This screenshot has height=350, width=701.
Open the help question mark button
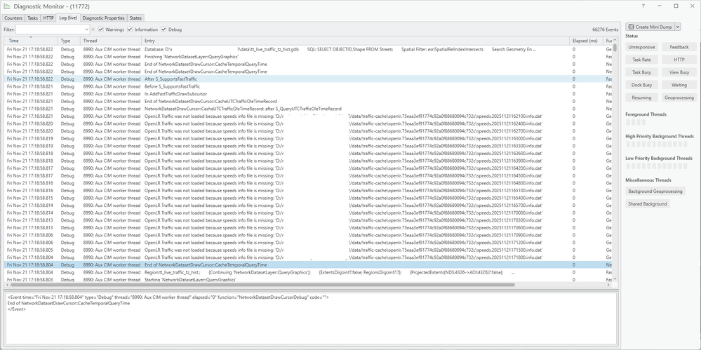click(643, 6)
